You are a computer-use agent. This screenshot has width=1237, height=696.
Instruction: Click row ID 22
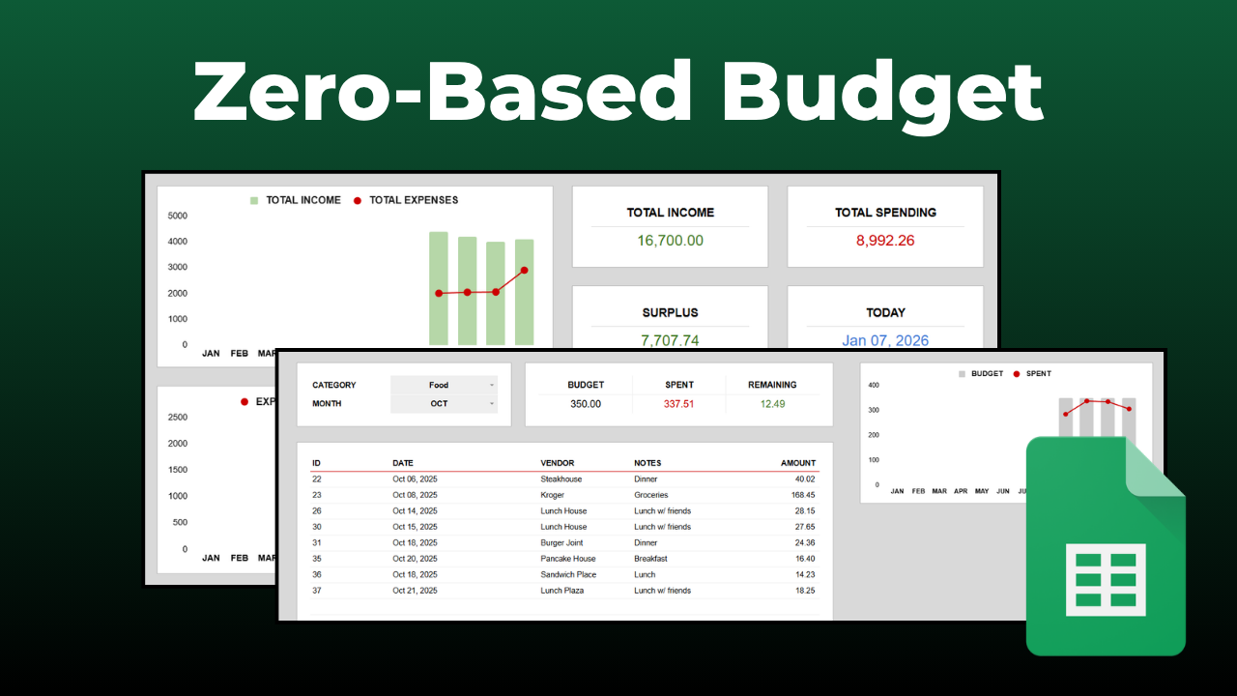[x=317, y=479]
